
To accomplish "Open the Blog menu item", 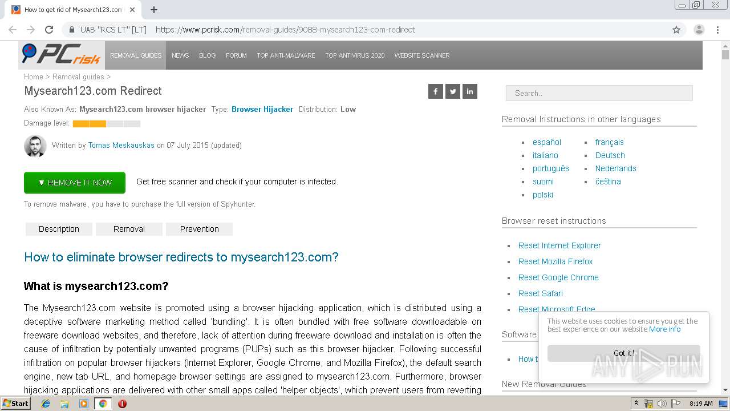I will [207, 55].
